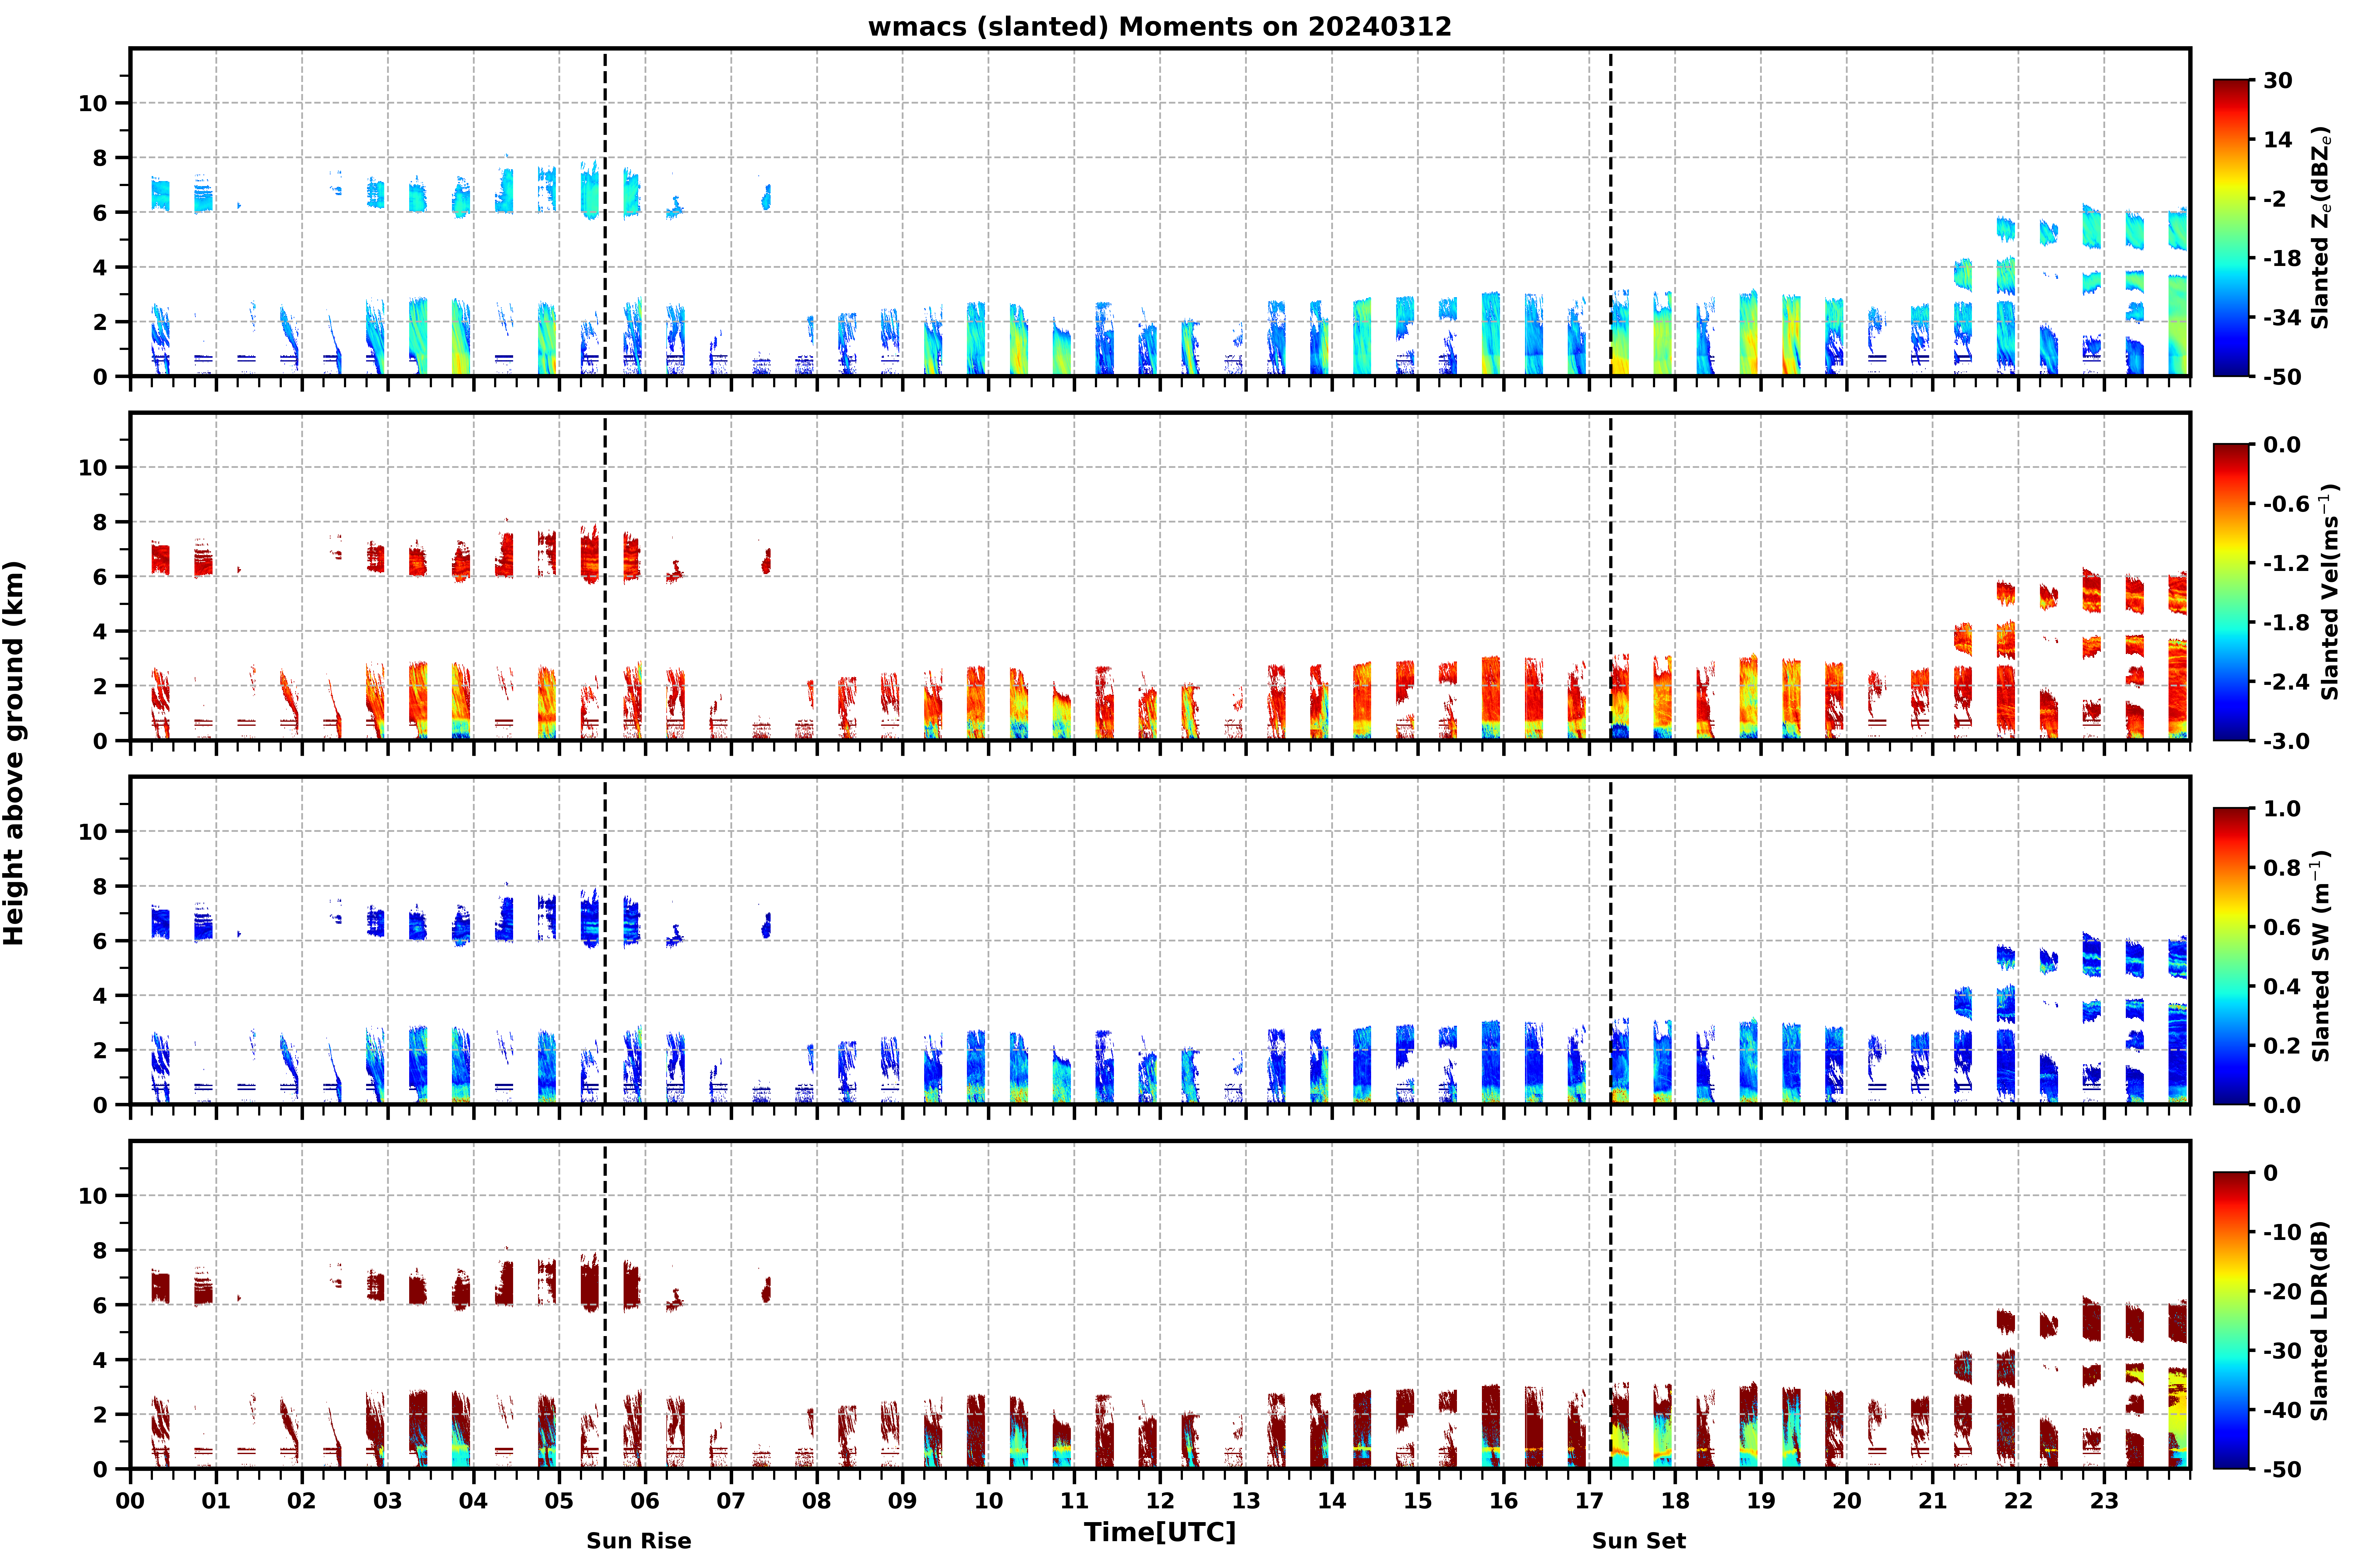
Task: Select the Sun Rise label
Action: [x=639, y=1541]
